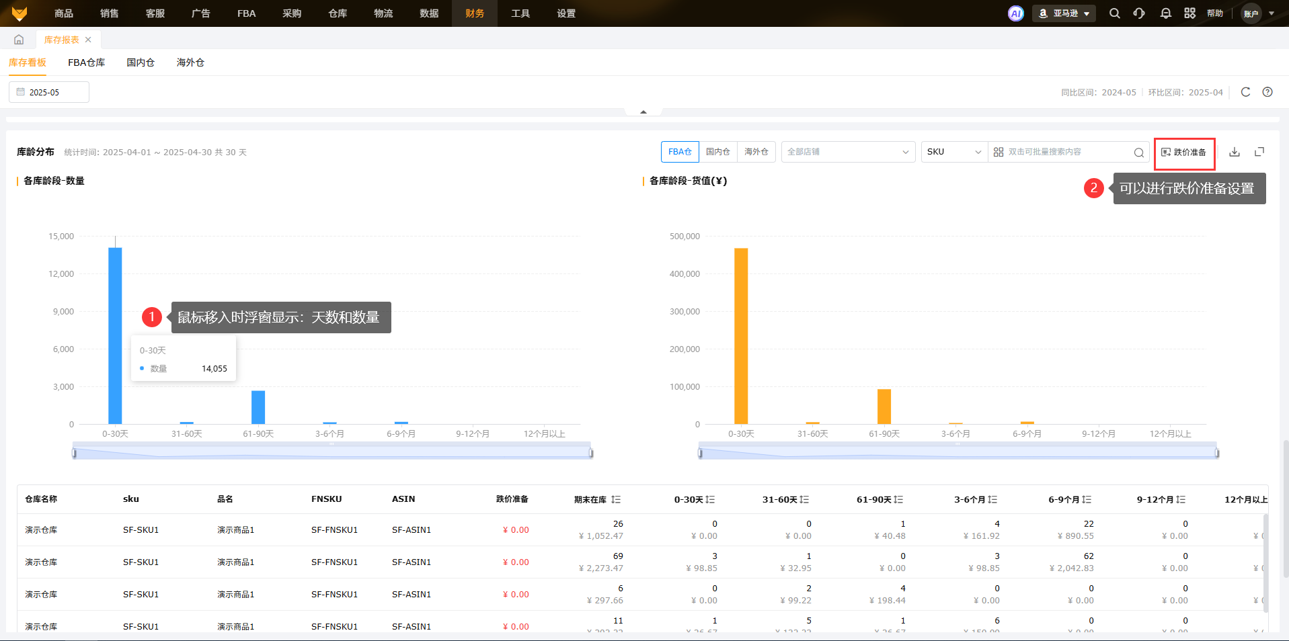Open the SKU search type dropdown

[x=953, y=152]
